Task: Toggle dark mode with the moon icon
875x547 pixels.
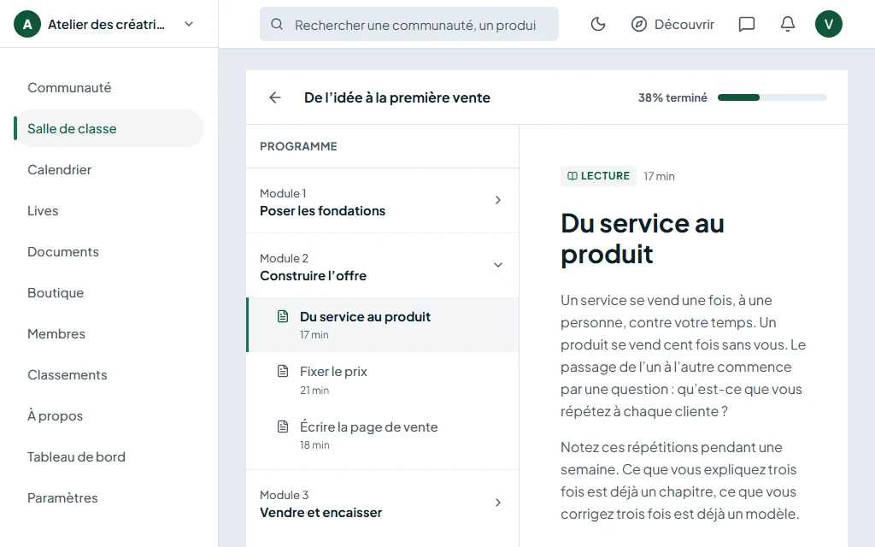Action: click(597, 24)
